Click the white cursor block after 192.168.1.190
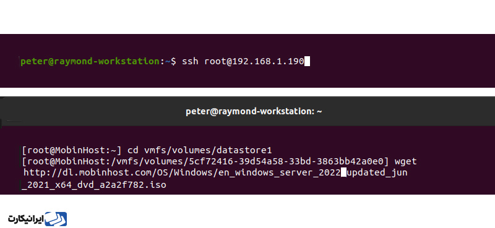 pos(307,61)
